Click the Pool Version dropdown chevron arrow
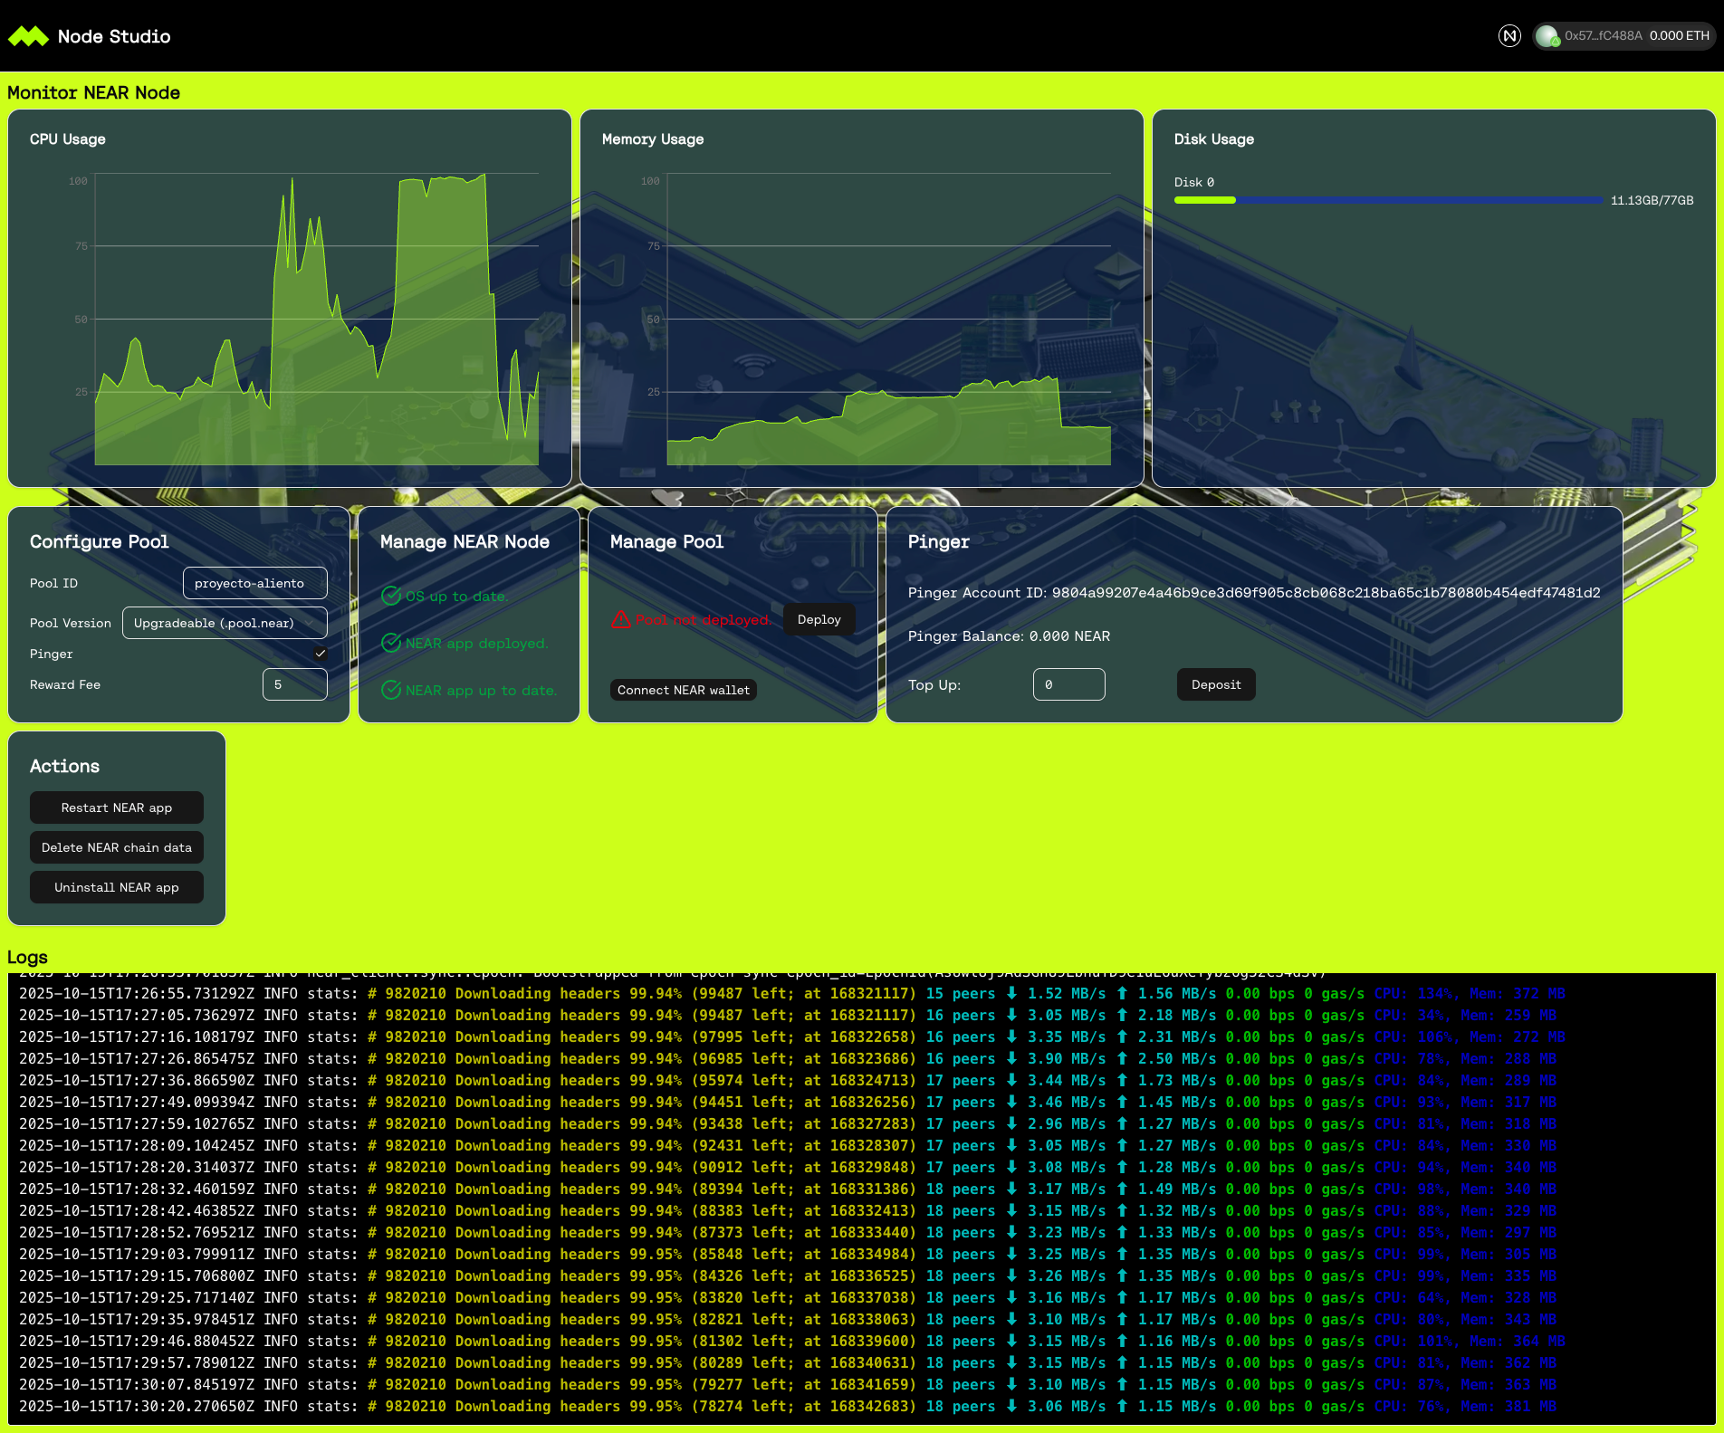Screen dimensions: 1724x1433 point(311,623)
